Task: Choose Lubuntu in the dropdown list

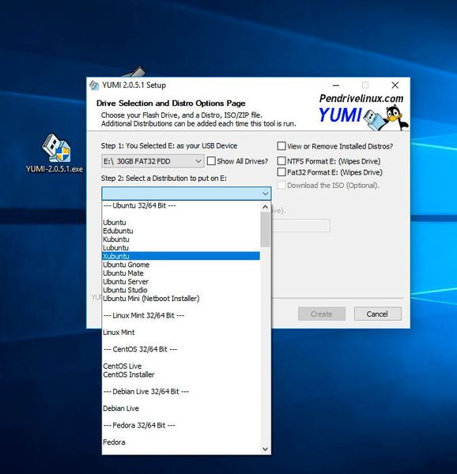Action: click(181, 248)
